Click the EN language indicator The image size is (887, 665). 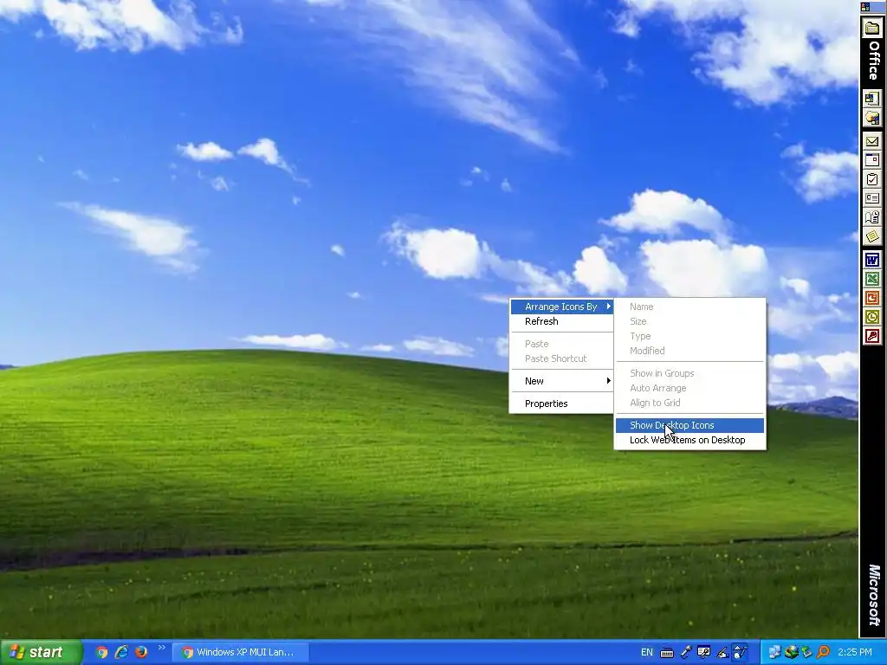tap(646, 652)
